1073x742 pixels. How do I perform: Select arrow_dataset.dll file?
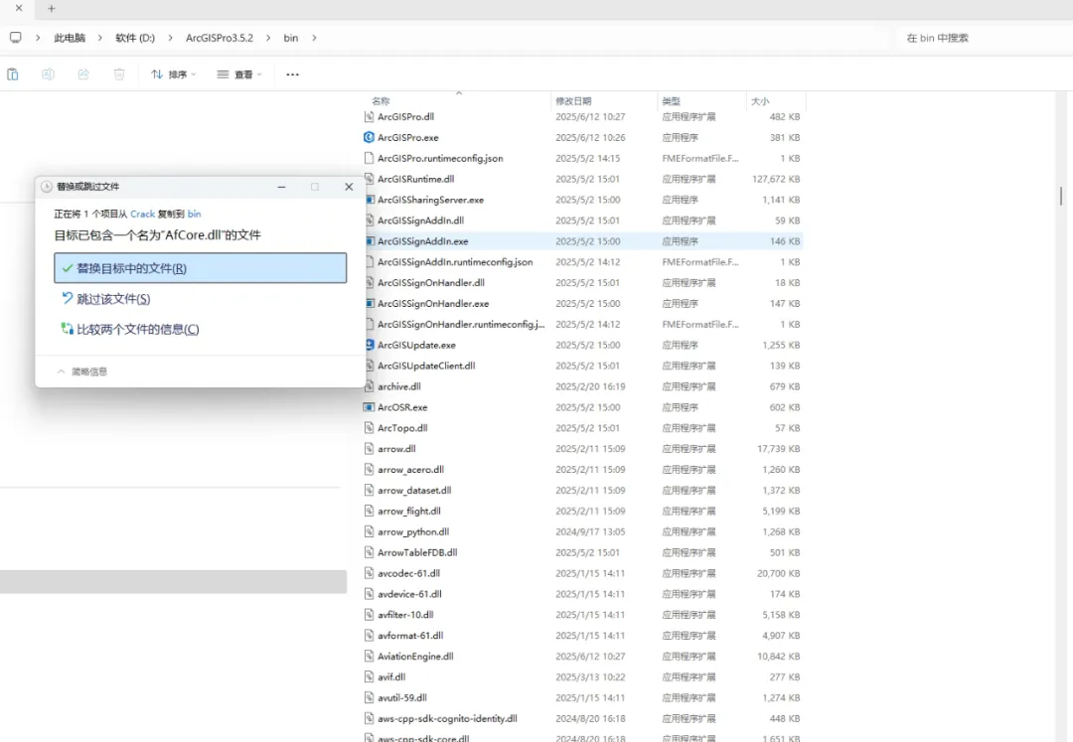point(414,491)
